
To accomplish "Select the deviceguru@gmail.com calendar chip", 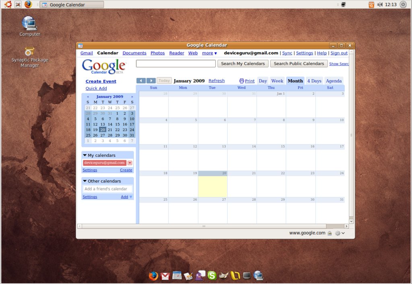I will pyautogui.click(x=105, y=163).
